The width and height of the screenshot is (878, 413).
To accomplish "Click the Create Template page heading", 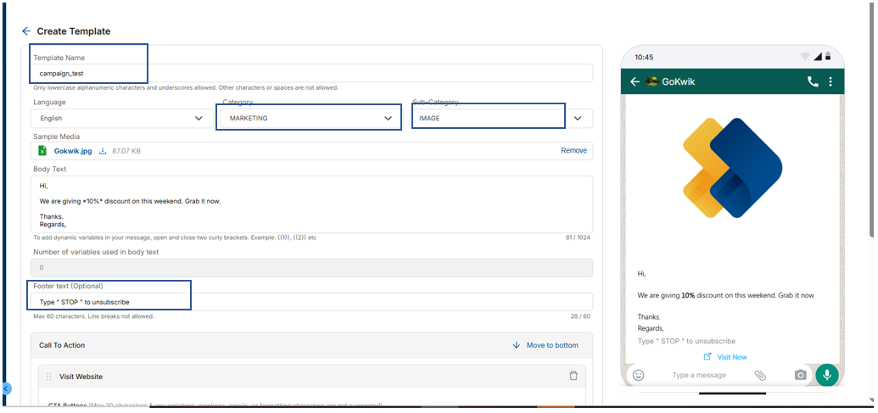I will coord(73,31).
